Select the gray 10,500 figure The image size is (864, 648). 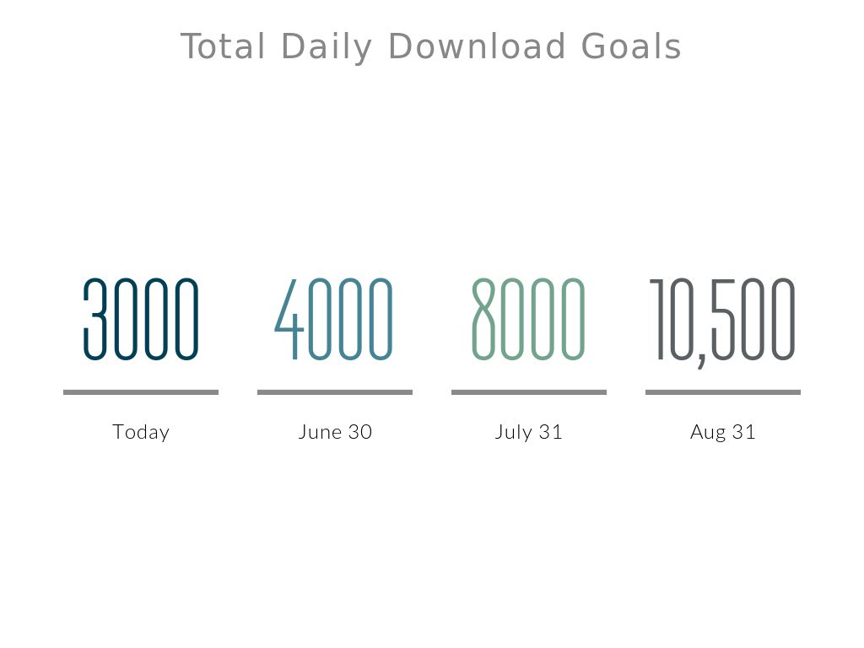[x=722, y=320]
